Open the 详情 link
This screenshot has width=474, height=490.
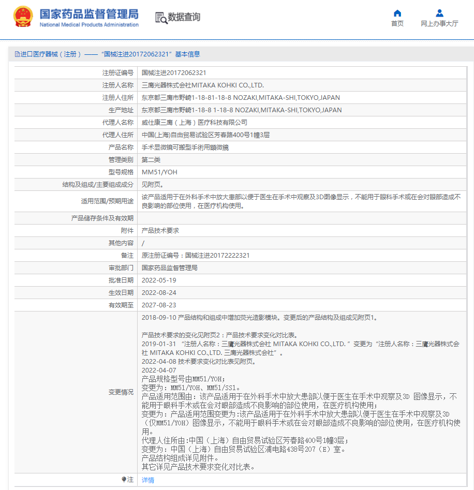coord(148,480)
